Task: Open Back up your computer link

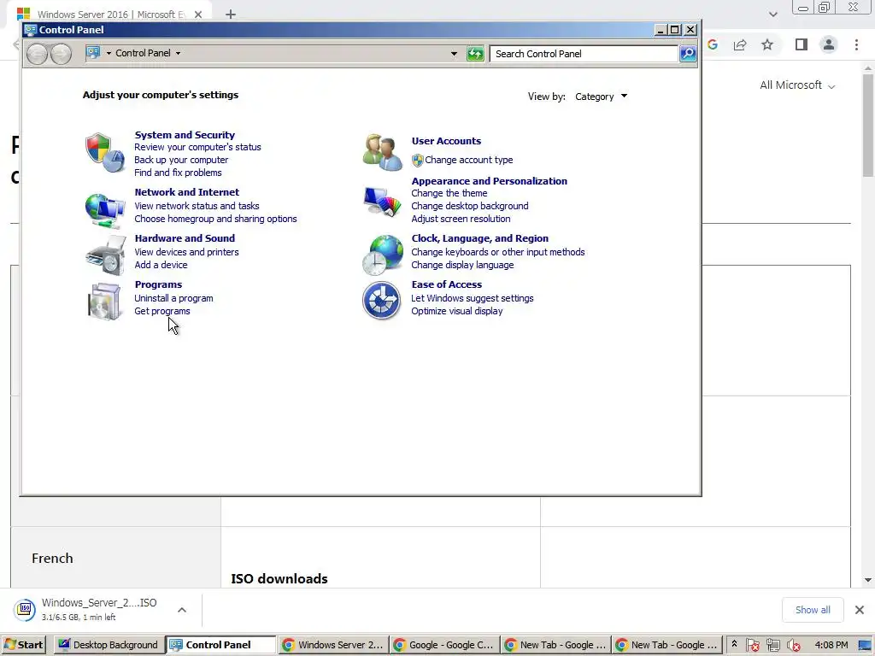Action: click(181, 160)
